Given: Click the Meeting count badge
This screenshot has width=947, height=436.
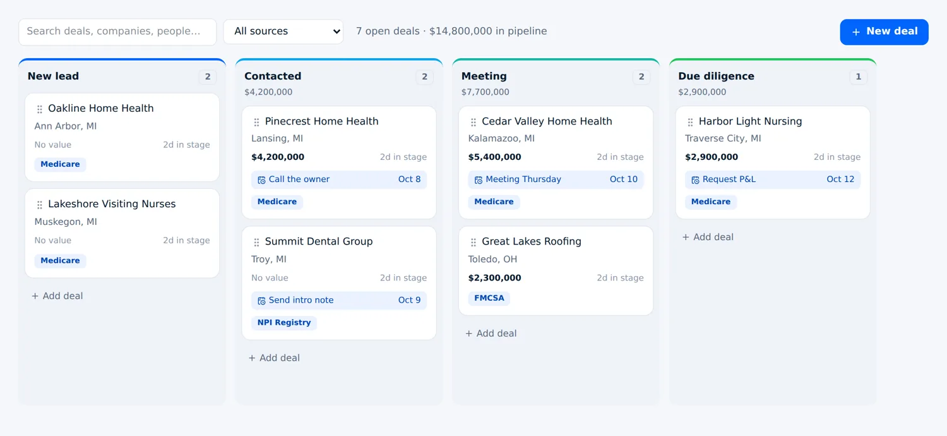Looking at the screenshot, I should [641, 77].
